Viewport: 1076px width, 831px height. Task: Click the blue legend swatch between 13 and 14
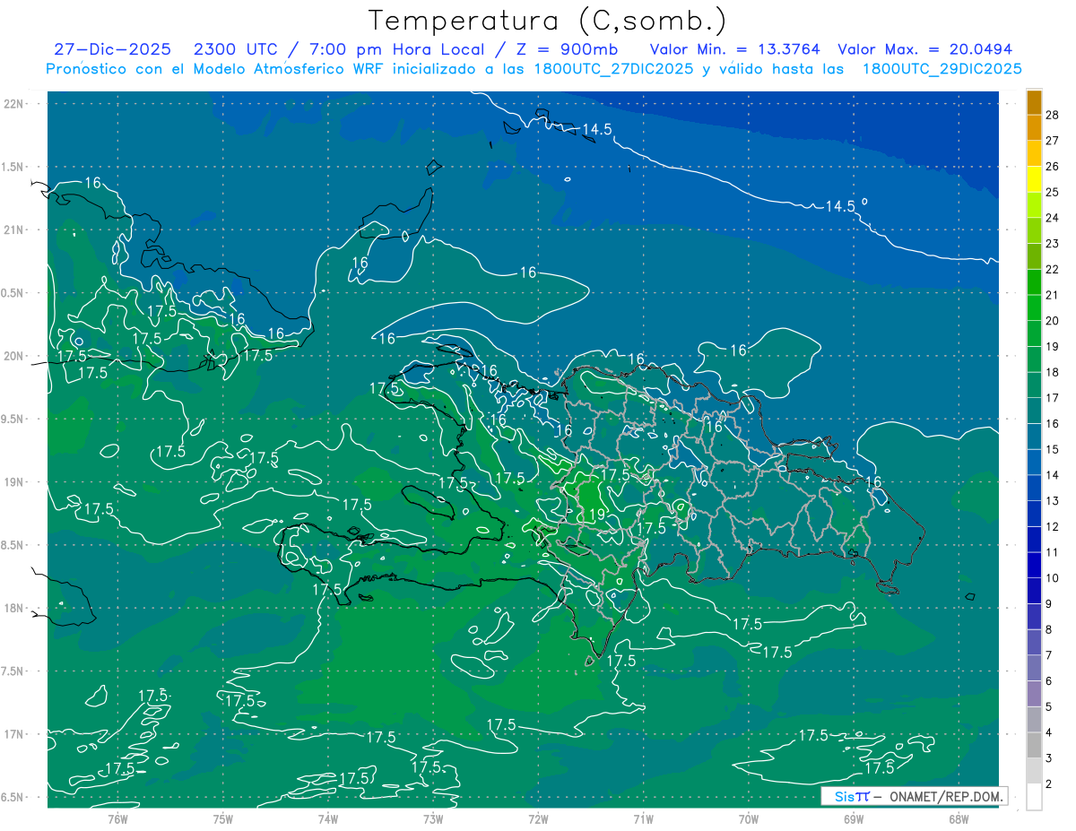(x=1034, y=489)
